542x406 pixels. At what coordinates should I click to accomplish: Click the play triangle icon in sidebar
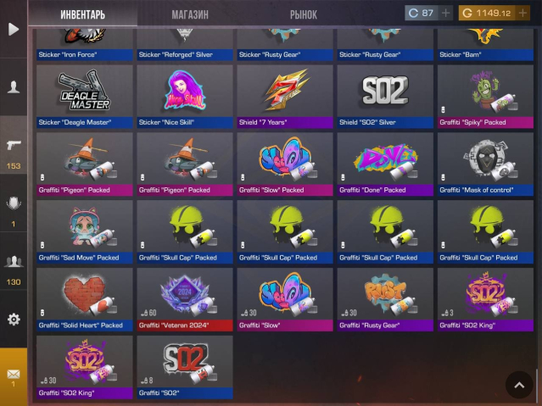(14, 29)
